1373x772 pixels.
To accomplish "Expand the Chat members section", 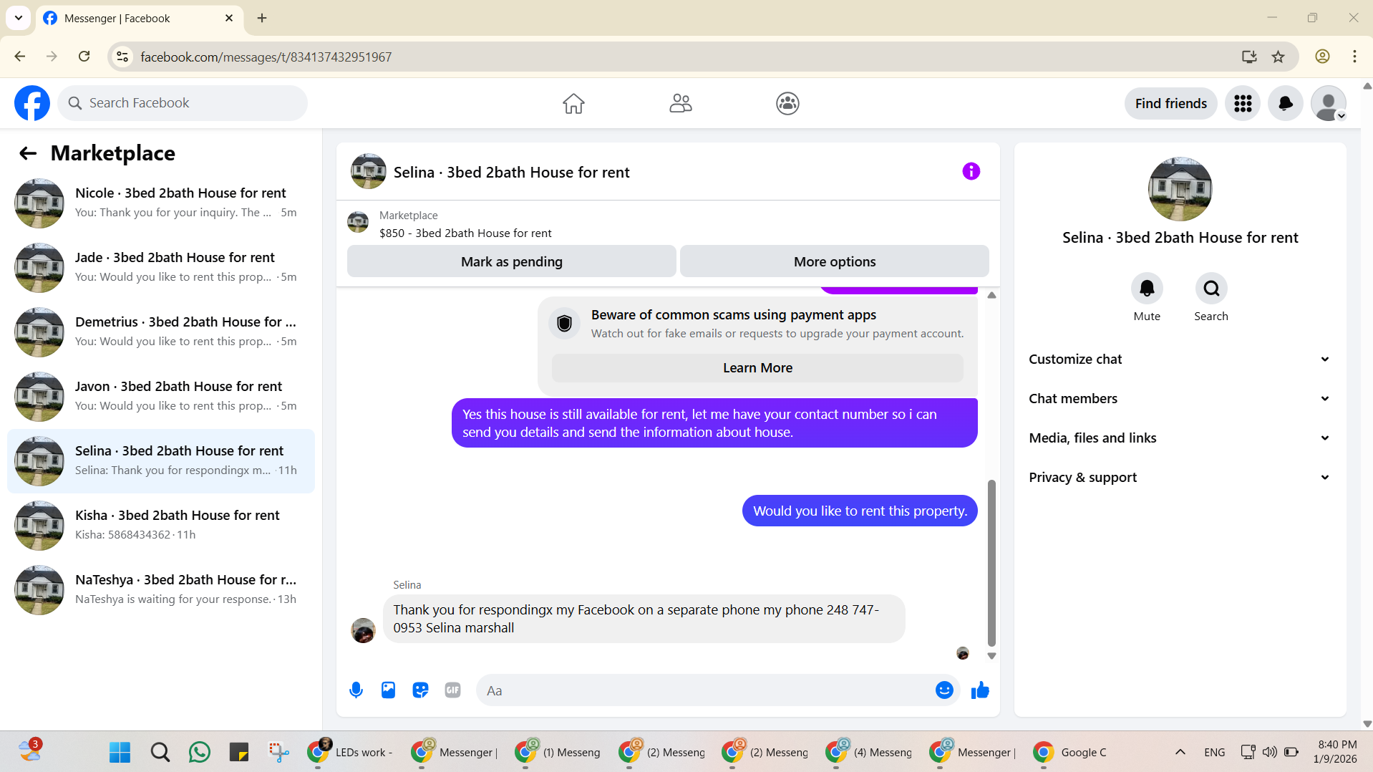I will pos(1180,399).
